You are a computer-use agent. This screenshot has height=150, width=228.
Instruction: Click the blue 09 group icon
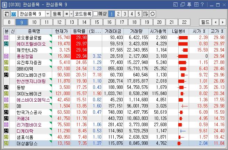coord(14,14)
